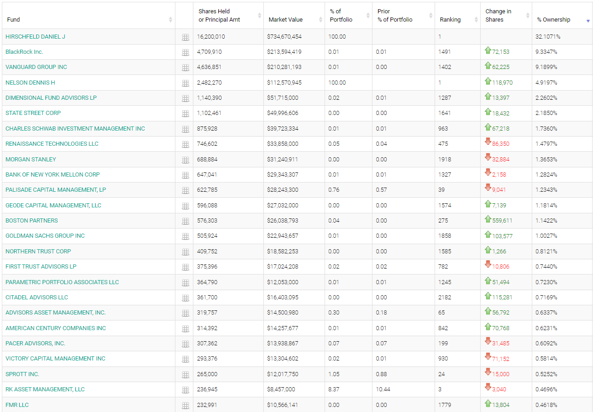
Task: Select prior portfolio value 10.44
Action: (x=383, y=389)
